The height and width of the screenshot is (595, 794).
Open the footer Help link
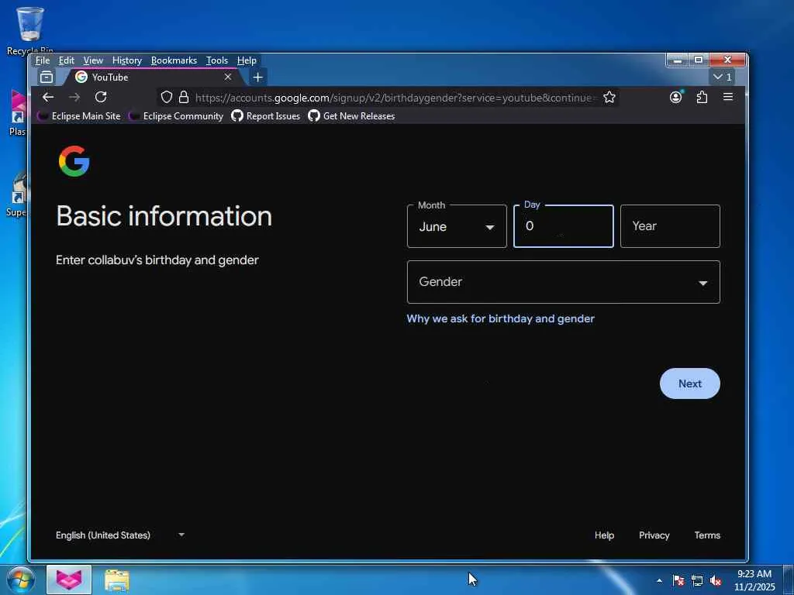click(604, 535)
